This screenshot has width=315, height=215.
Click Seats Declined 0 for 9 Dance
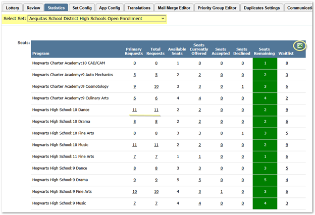pyautogui.click(x=243, y=168)
